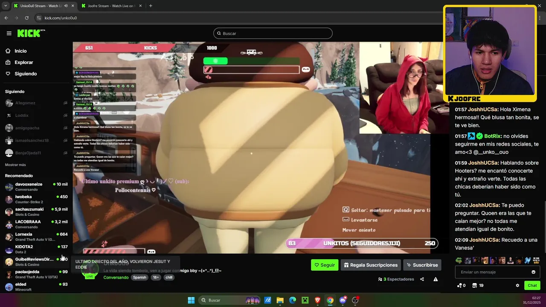Open Microsoft Edge from the taskbar
The width and height of the screenshot is (546, 307).
[293, 300]
